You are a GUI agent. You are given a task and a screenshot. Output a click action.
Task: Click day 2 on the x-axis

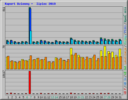12,97
